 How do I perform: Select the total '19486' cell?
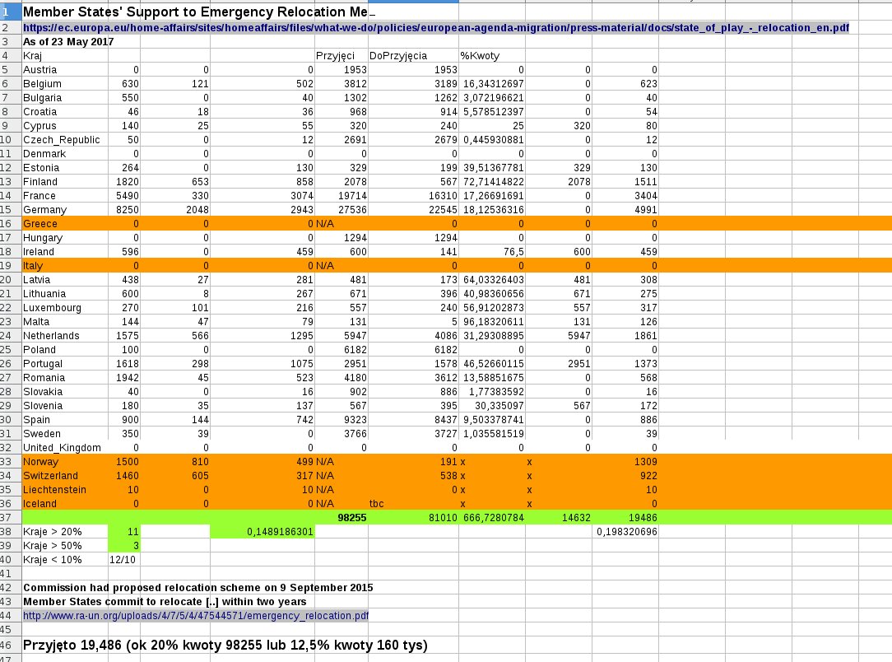pyautogui.click(x=625, y=517)
